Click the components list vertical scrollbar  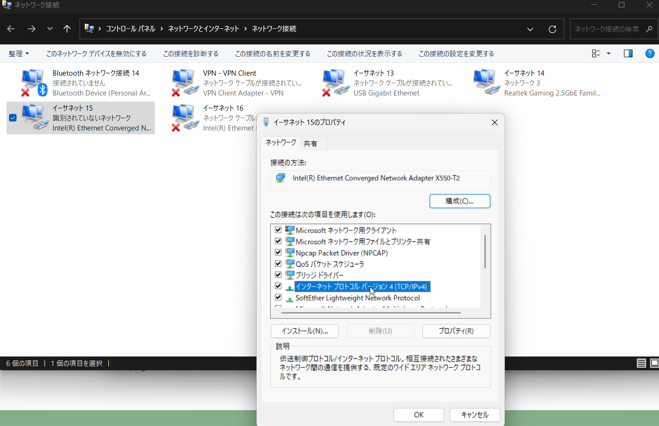[x=485, y=252]
